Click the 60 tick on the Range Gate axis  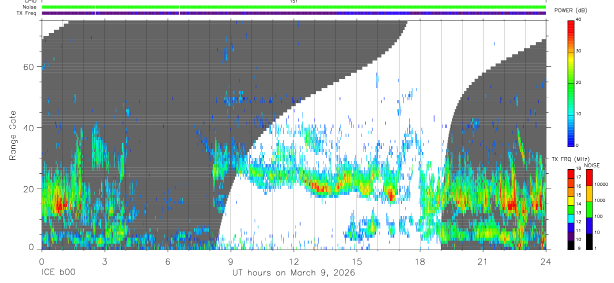[x=28, y=67]
